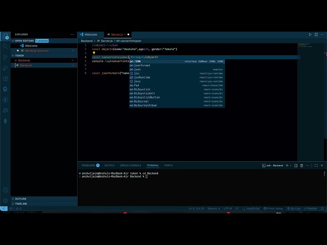Viewport: 327px width, 245px height.
Task: Start Go Live server
Action: (294, 208)
